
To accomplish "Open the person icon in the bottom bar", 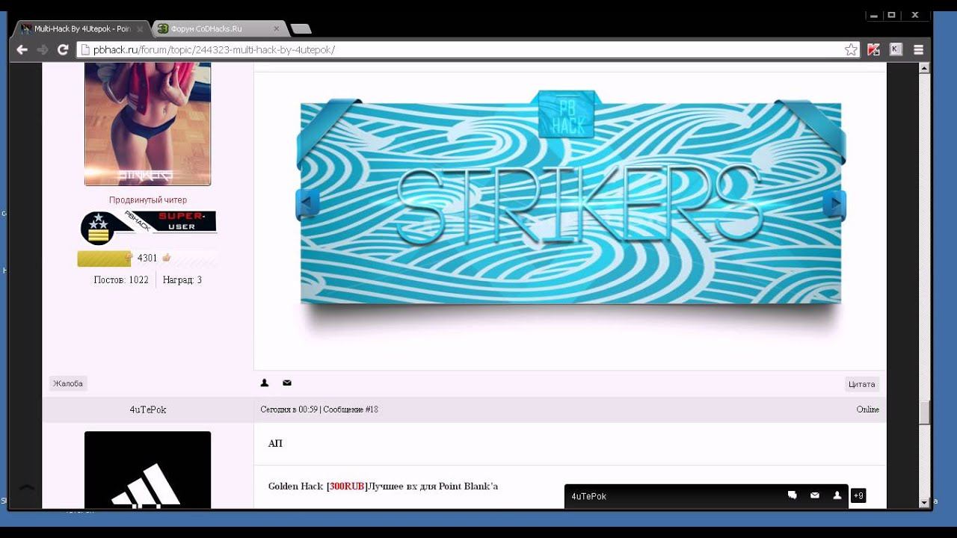I will (x=837, y=495).
